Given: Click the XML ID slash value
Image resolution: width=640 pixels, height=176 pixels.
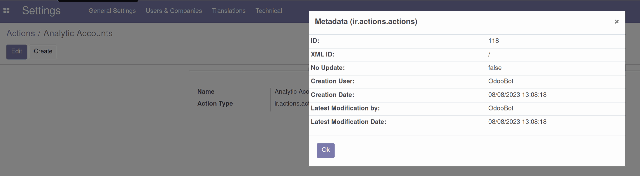Looking at the screenshot, I should [x=489, y=54].
